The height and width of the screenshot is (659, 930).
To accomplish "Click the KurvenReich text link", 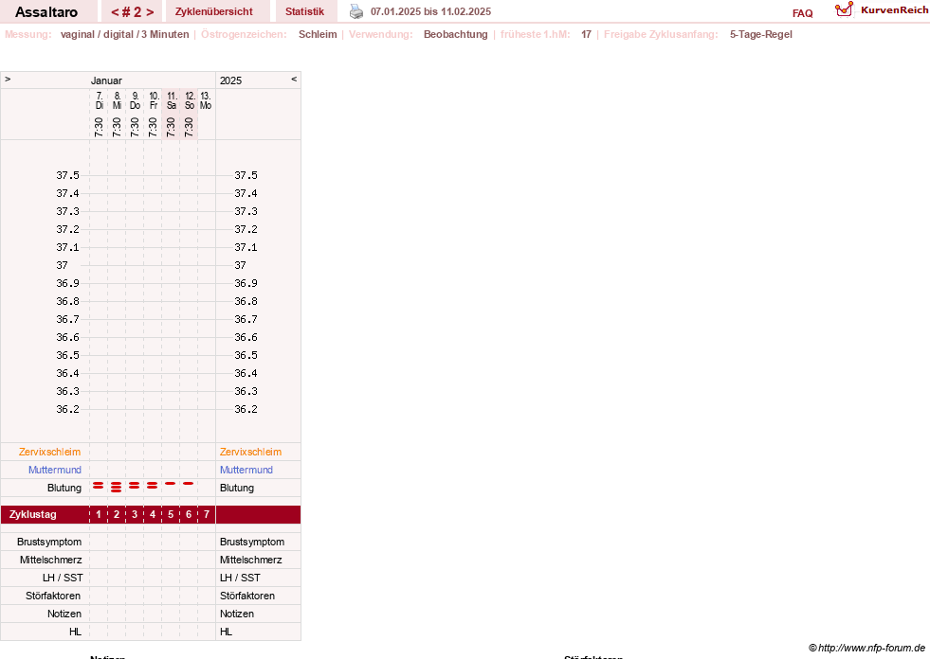I will point(894,10).
